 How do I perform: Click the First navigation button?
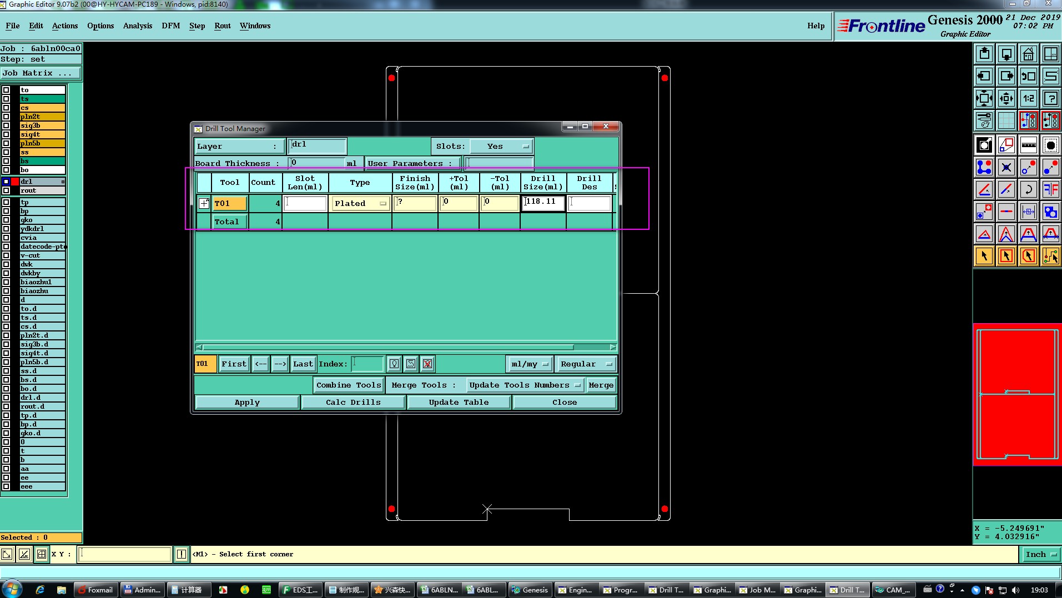[x=234, y=364]
